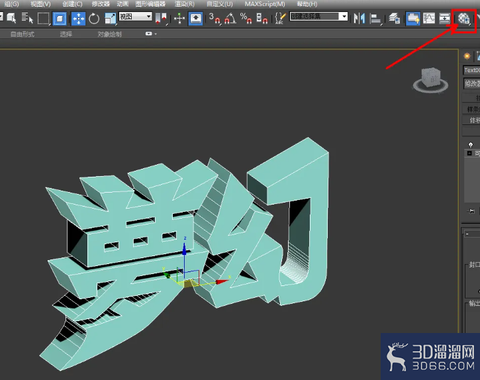Viewport: 480px width, 380px height.
Task: Open the 视图(V) menu
Action: (40, 4)
